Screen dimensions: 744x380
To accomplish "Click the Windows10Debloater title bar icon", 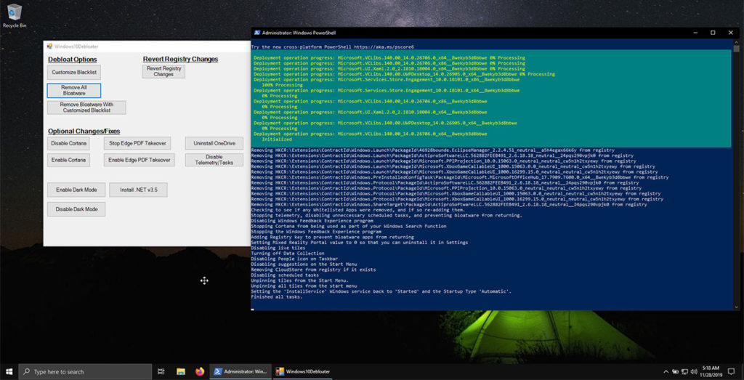I will tap(49, 46).
